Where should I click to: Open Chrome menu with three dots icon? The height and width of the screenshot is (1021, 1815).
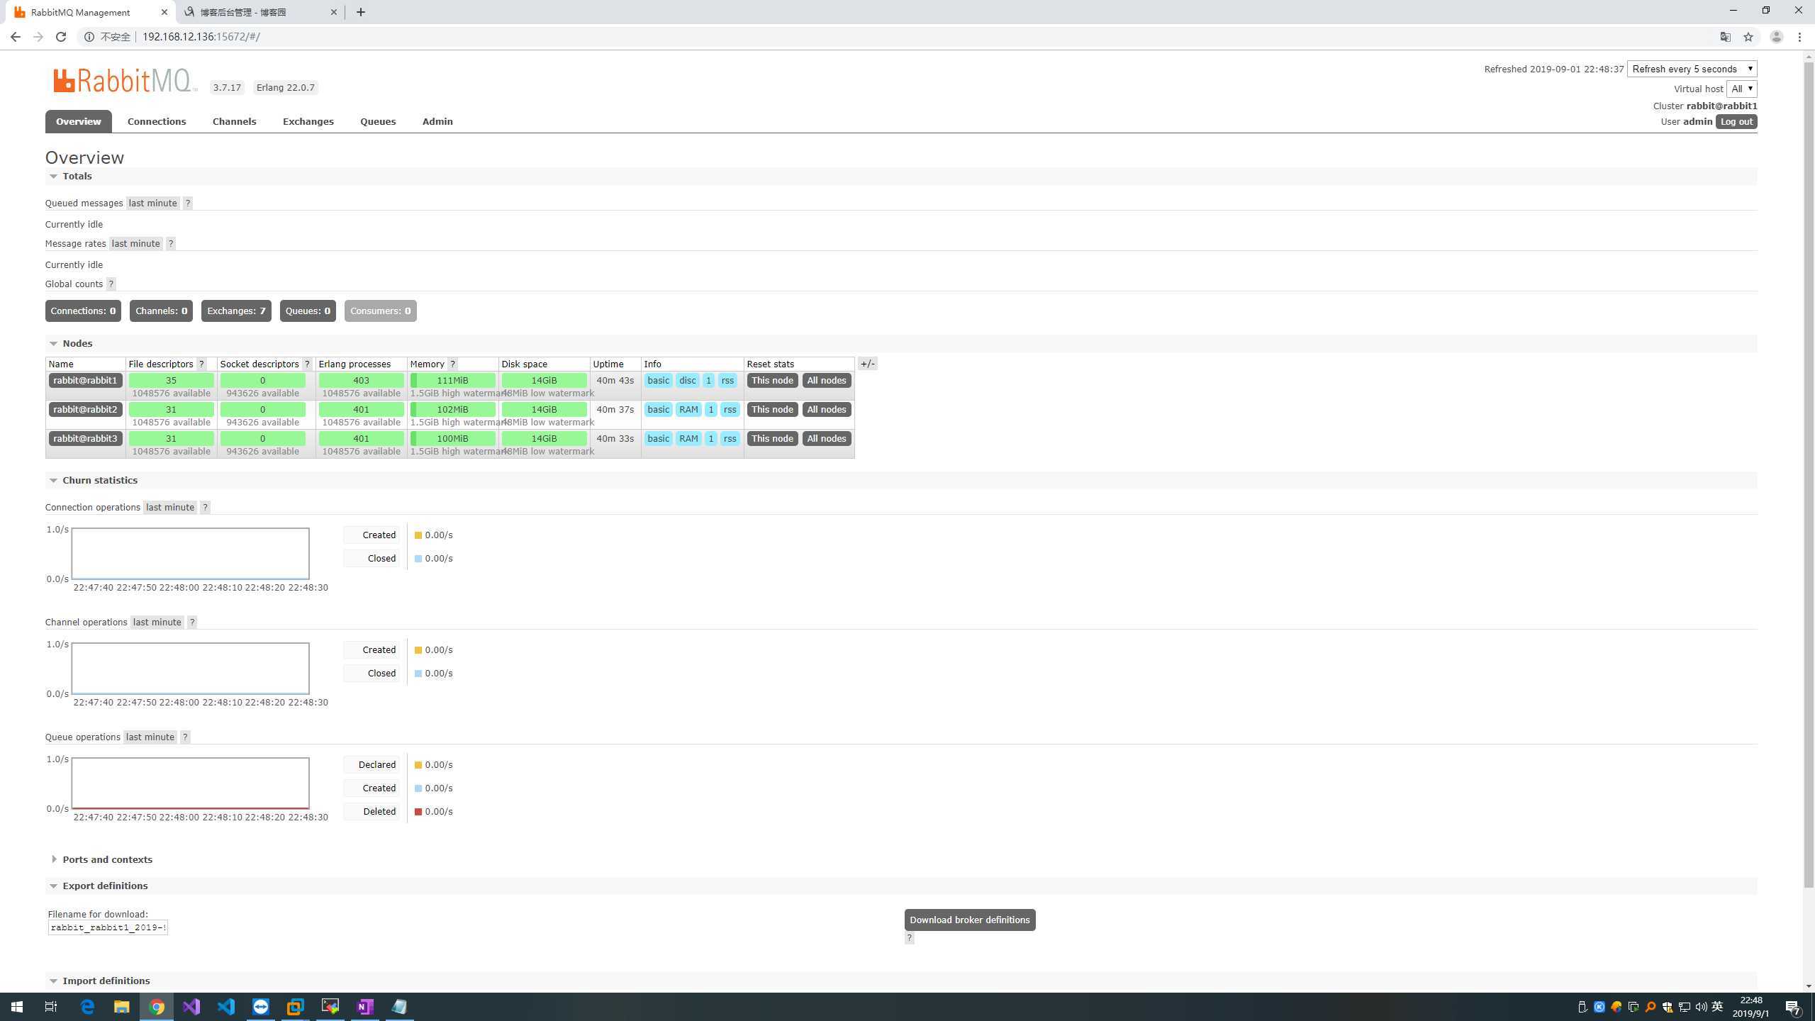click(1799, 37)
